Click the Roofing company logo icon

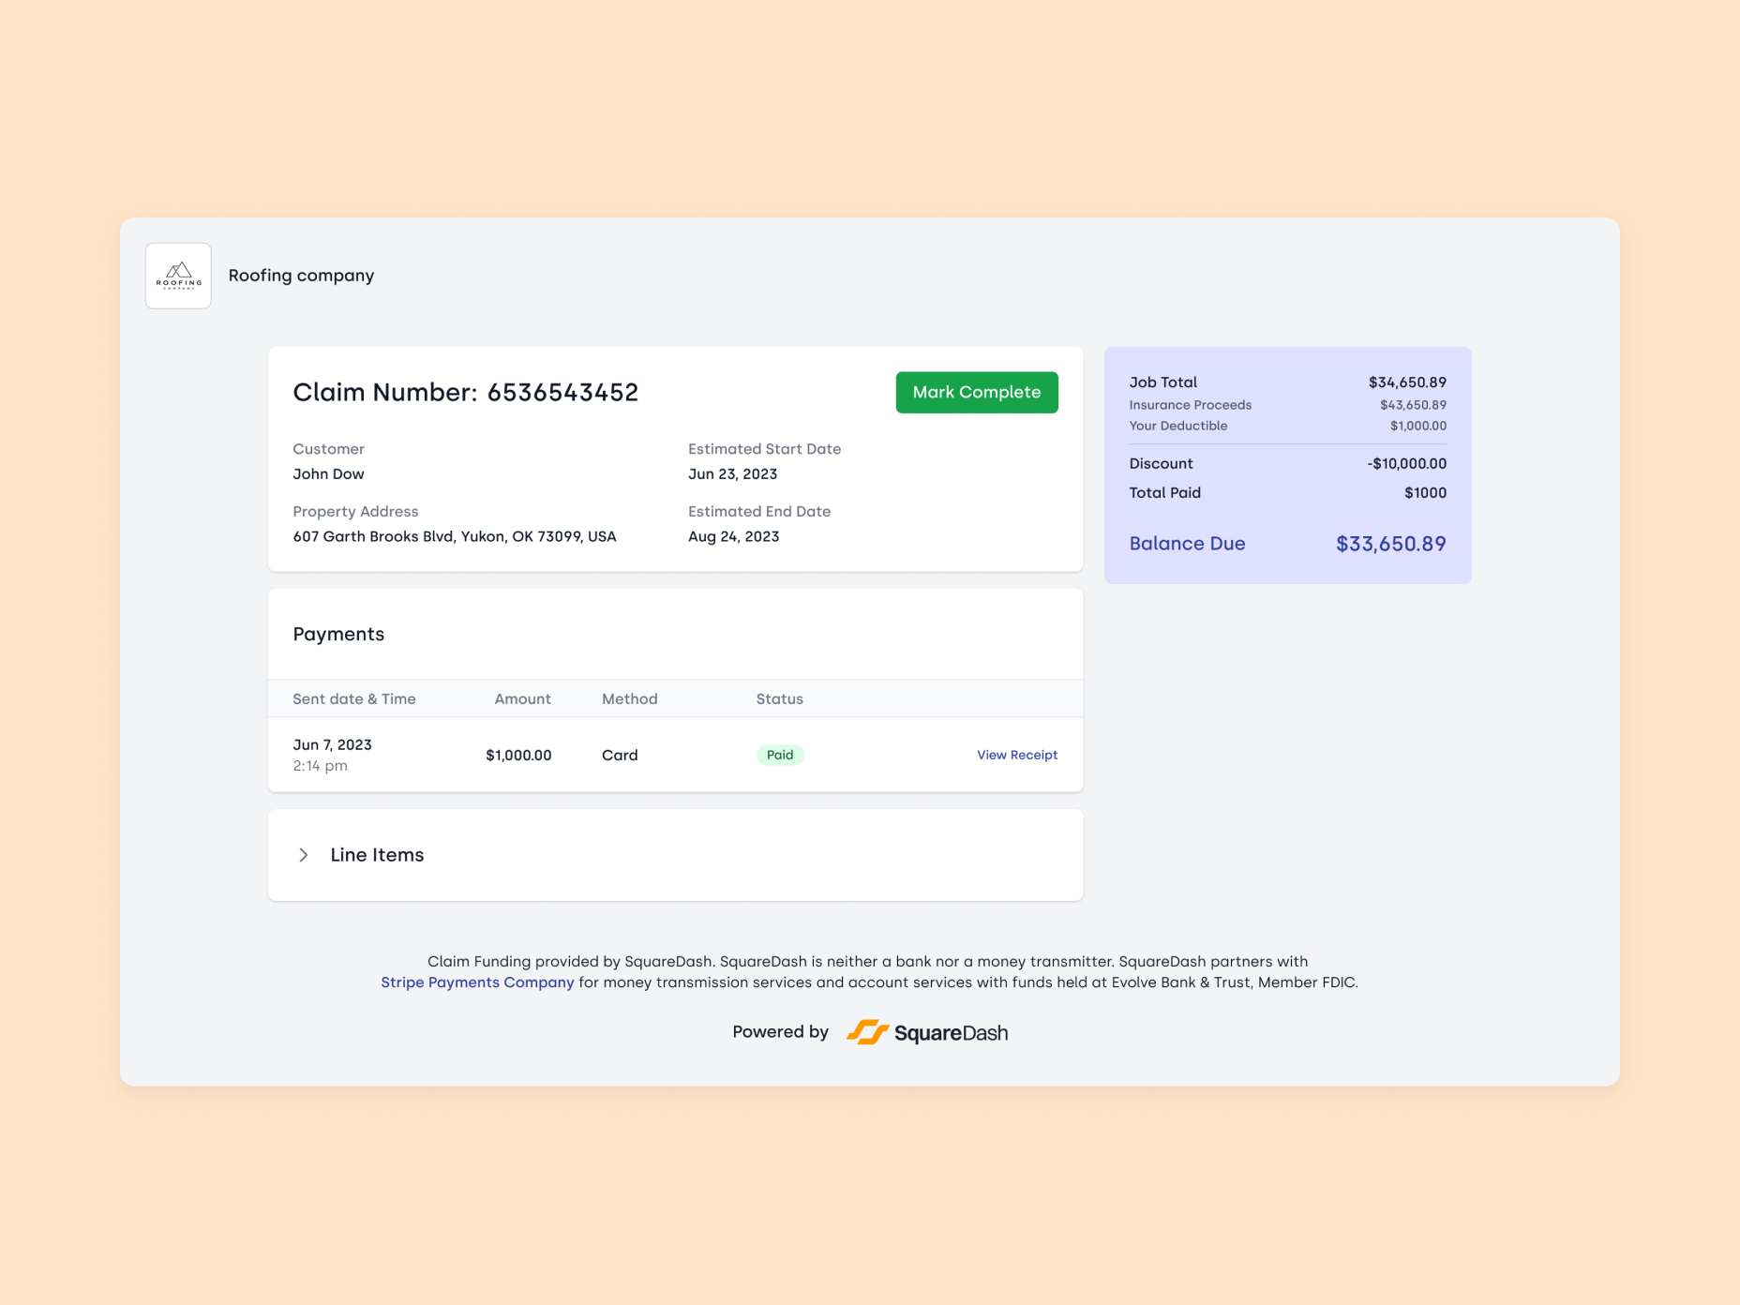[178, 275]
